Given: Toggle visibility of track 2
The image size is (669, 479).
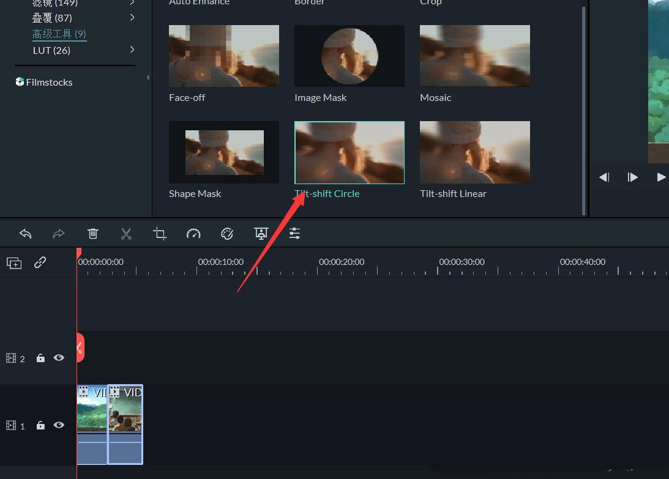Looking at the screenshot, I should point(59,358).
